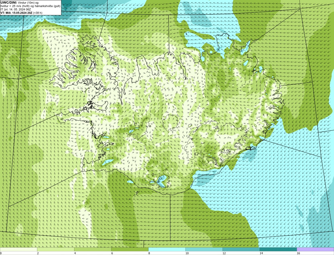
Task: Click the "UWC/DINI: Vindur (10m) og" title line
Action: 20,2
